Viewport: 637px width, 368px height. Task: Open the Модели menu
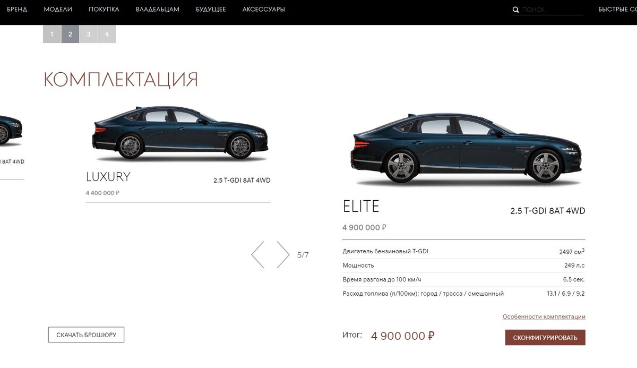click(x=58, y=10)
